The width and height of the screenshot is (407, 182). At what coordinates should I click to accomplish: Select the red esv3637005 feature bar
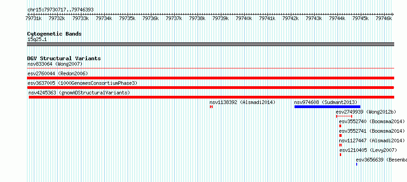click(x=210, y=88)
